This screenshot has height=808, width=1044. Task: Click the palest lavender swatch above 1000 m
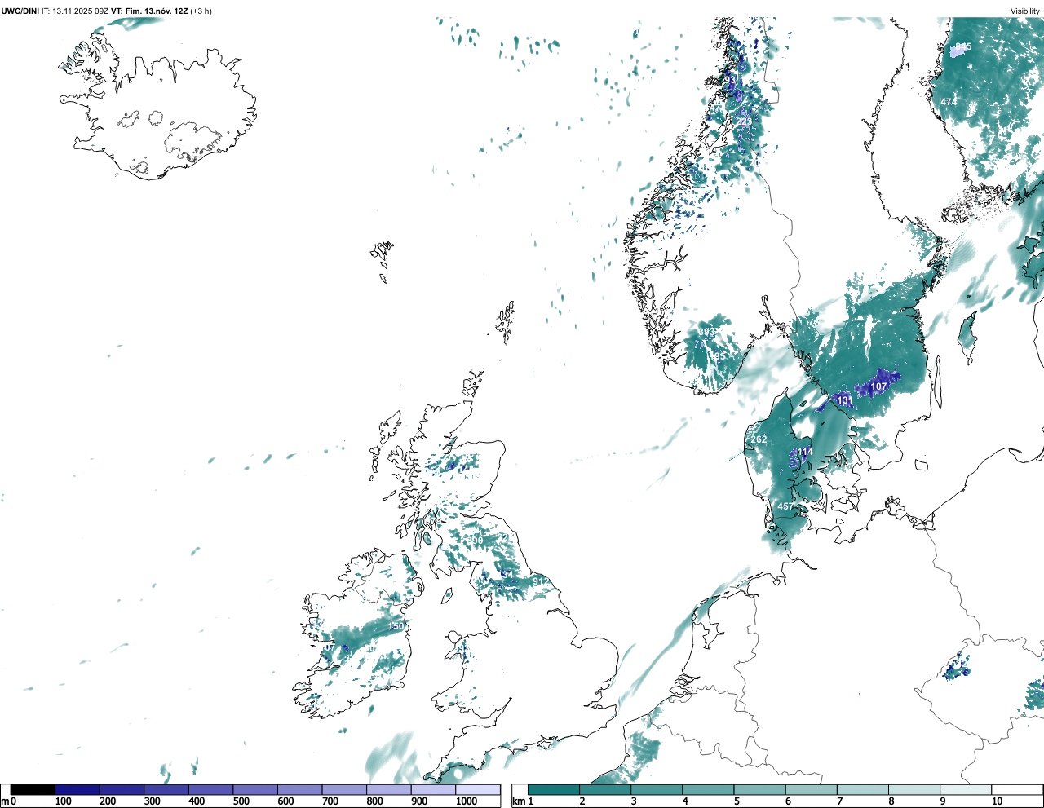[478, 789]
